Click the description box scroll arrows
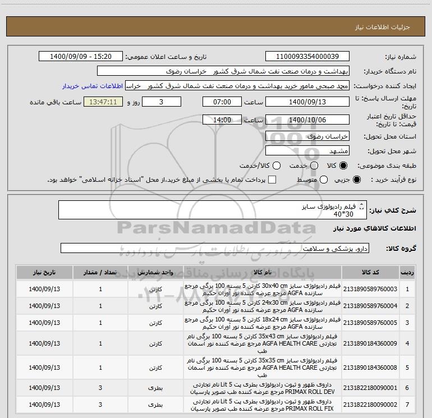Viewport: 432px width, 418px height. point(362,206)
